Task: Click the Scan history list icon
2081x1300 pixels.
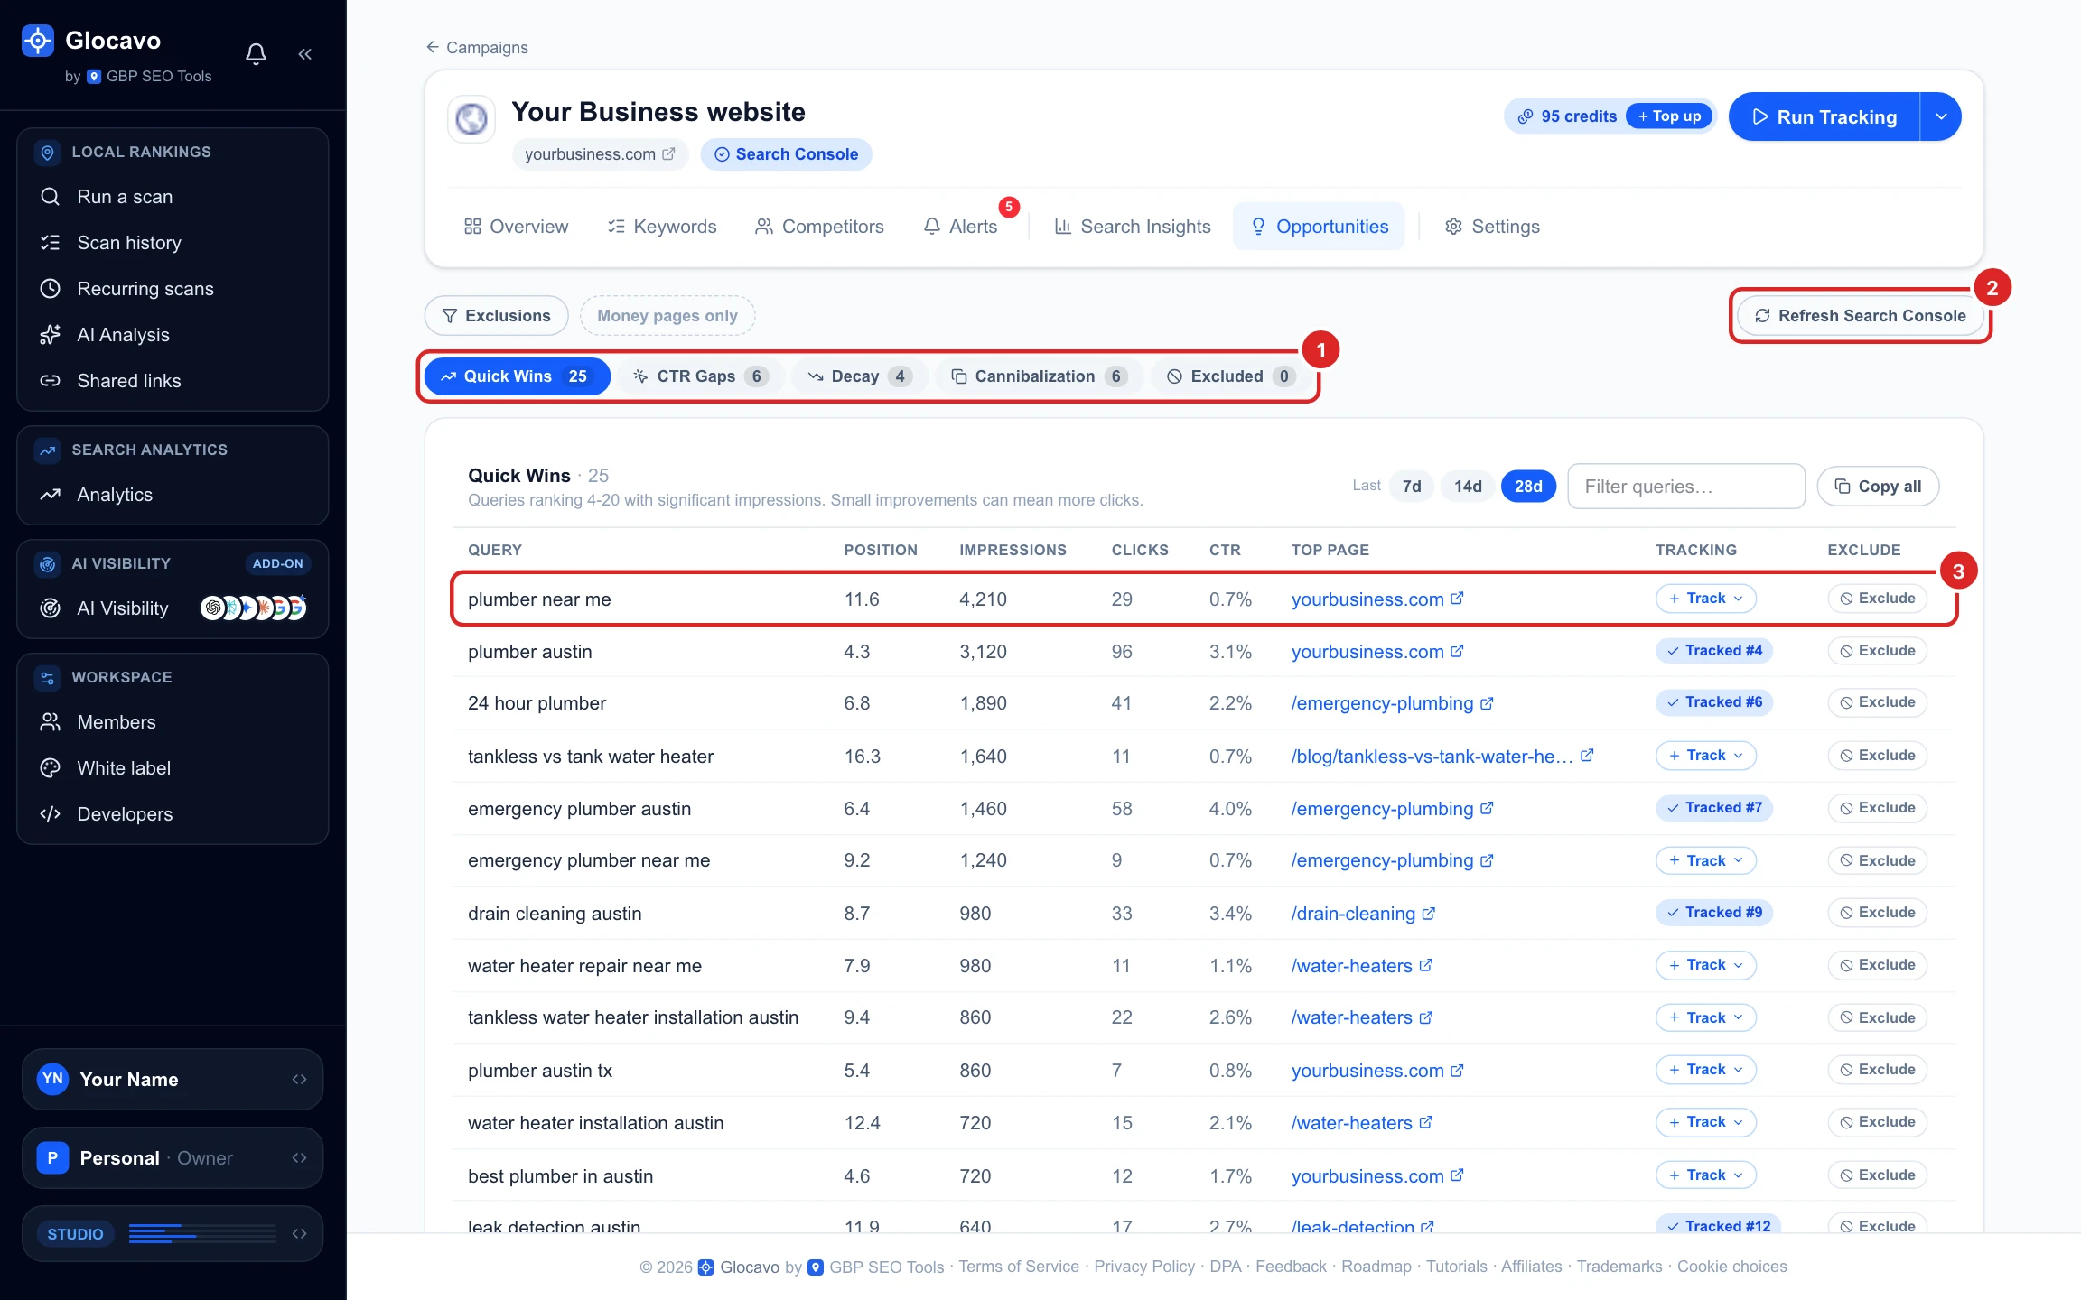Action: pos(51,243)
